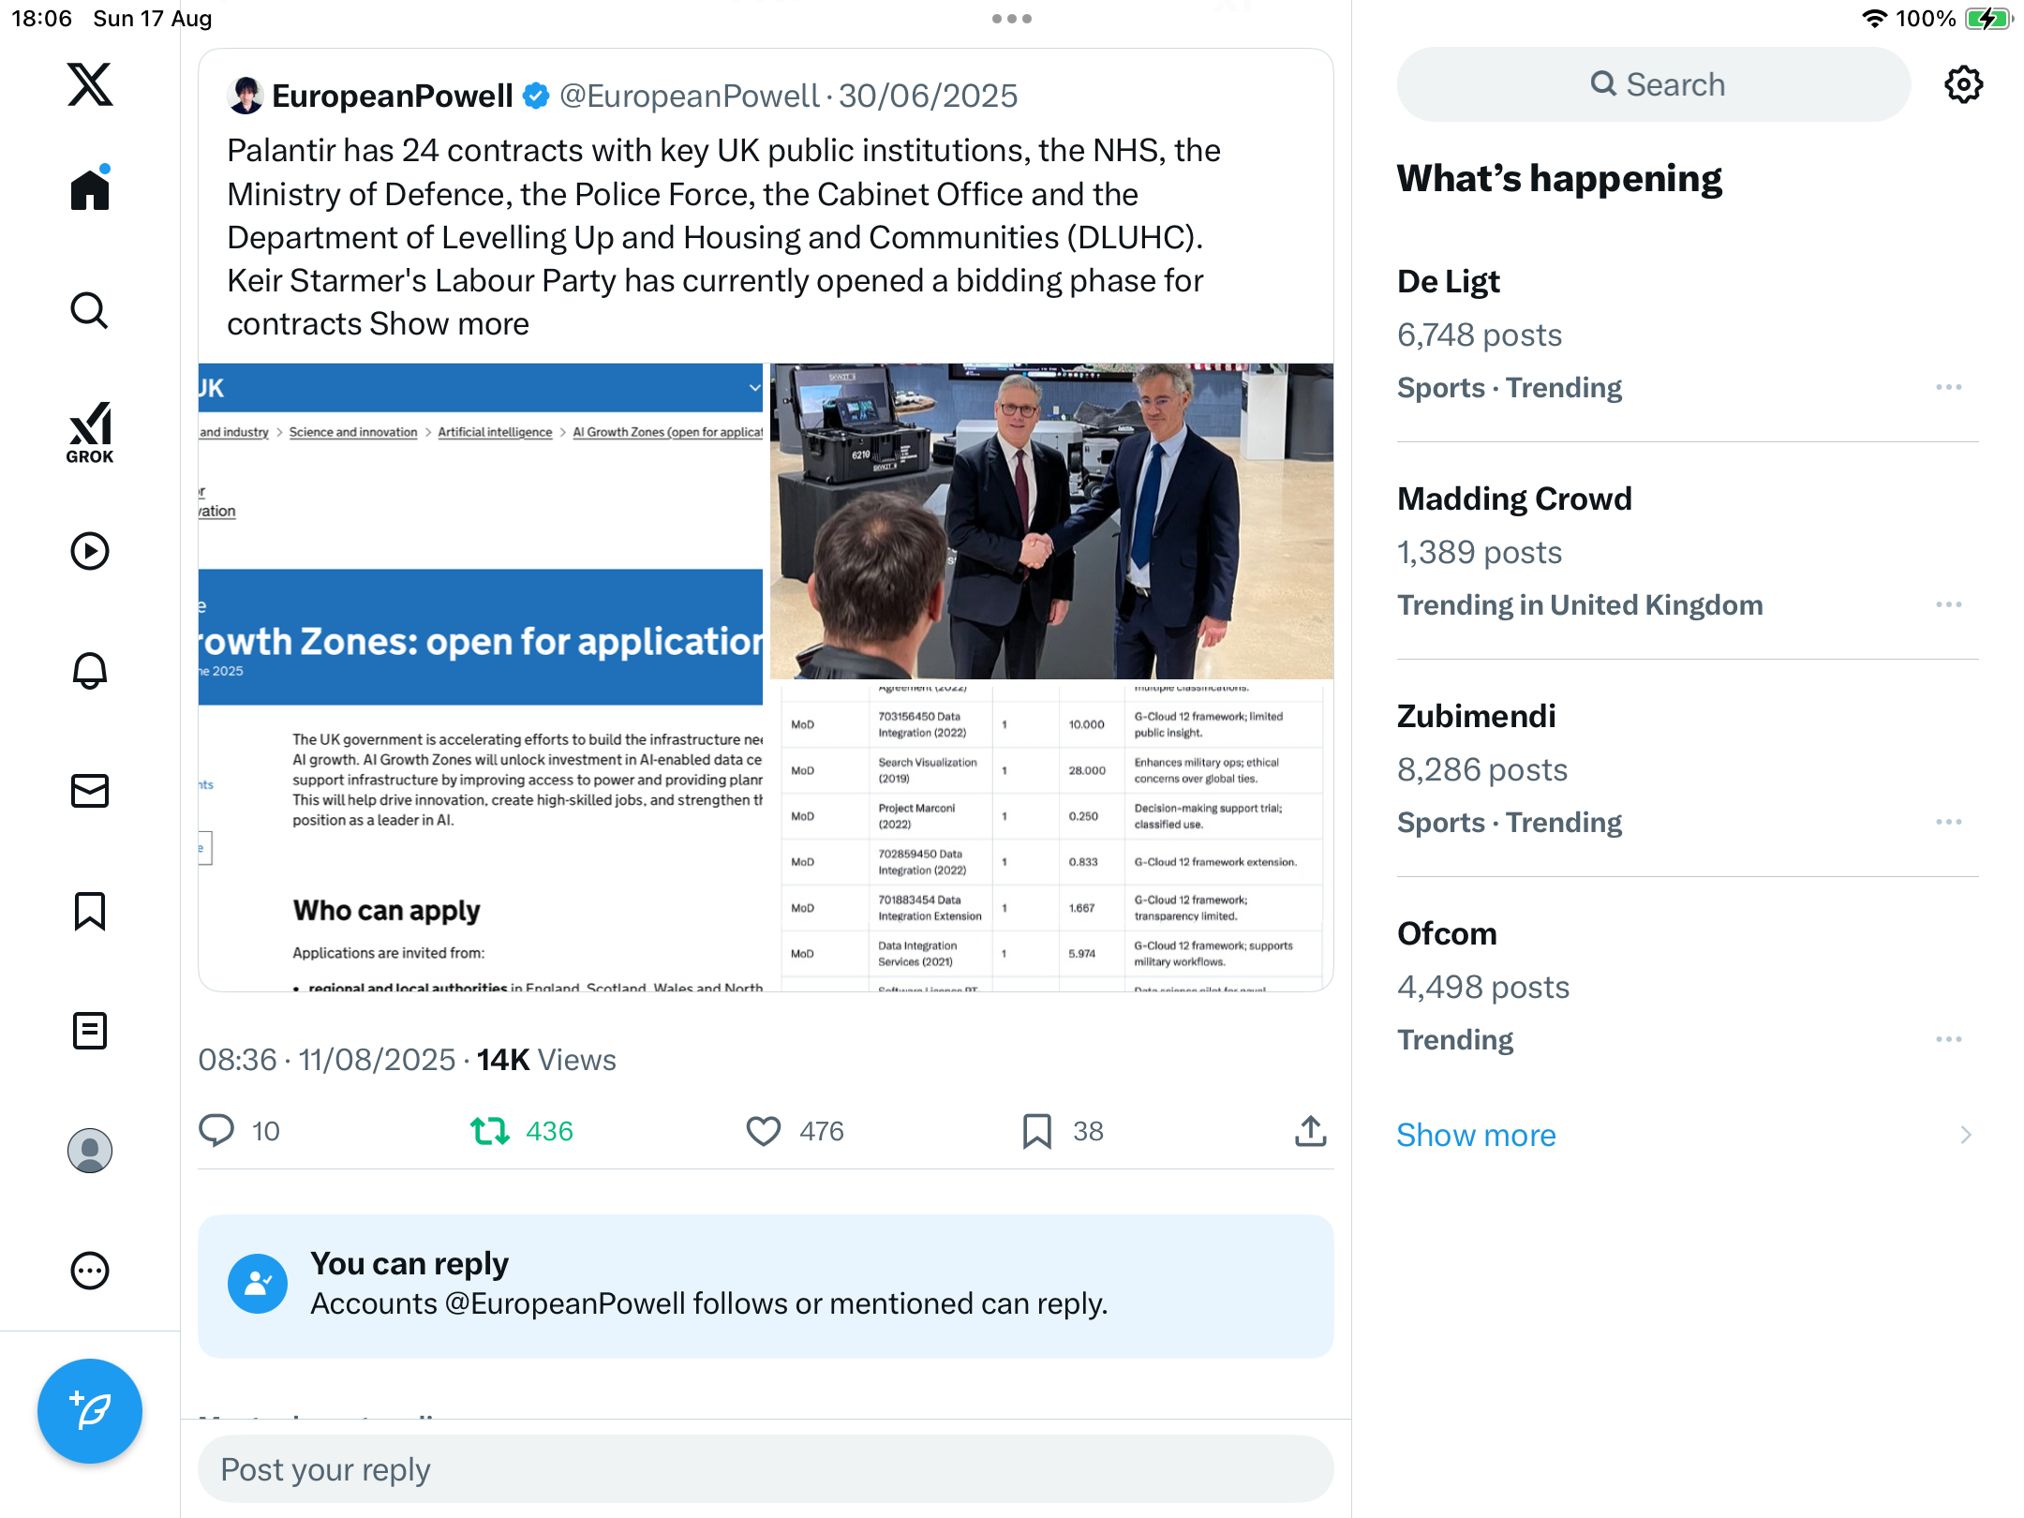Toggle repost on the post
2024x1518 pixels.
(490, 1131)
